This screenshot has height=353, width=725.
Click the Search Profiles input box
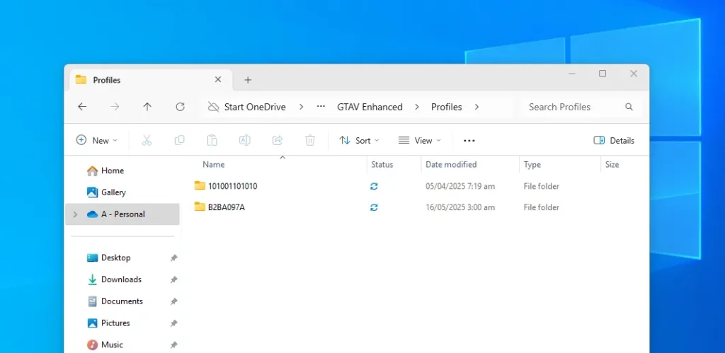point(573,107)
